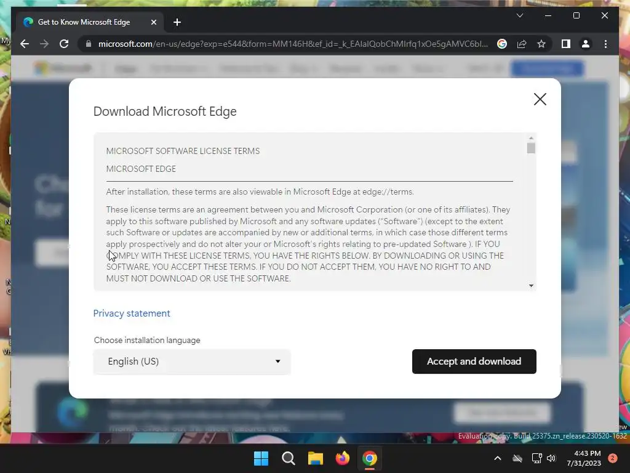Click Accept and download button
Image resolution: width=630 pixels, height=473 pixels.
point(474,361)
